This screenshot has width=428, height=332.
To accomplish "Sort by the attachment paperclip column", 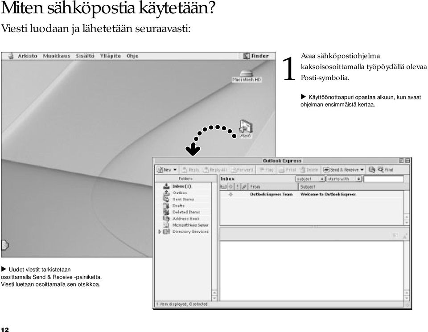I will [244, 187].
